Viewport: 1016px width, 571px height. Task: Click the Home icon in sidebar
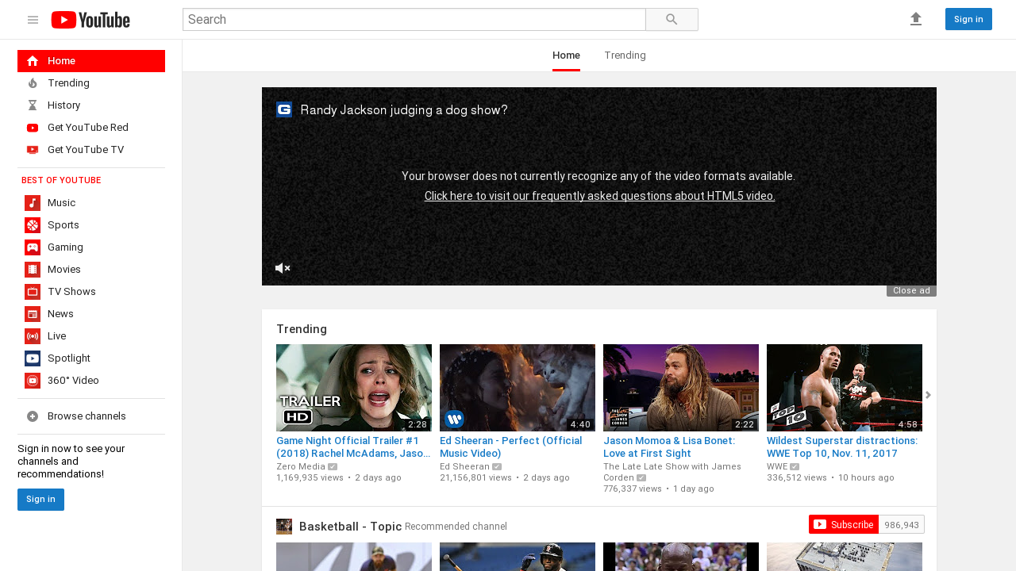point(33,61)
